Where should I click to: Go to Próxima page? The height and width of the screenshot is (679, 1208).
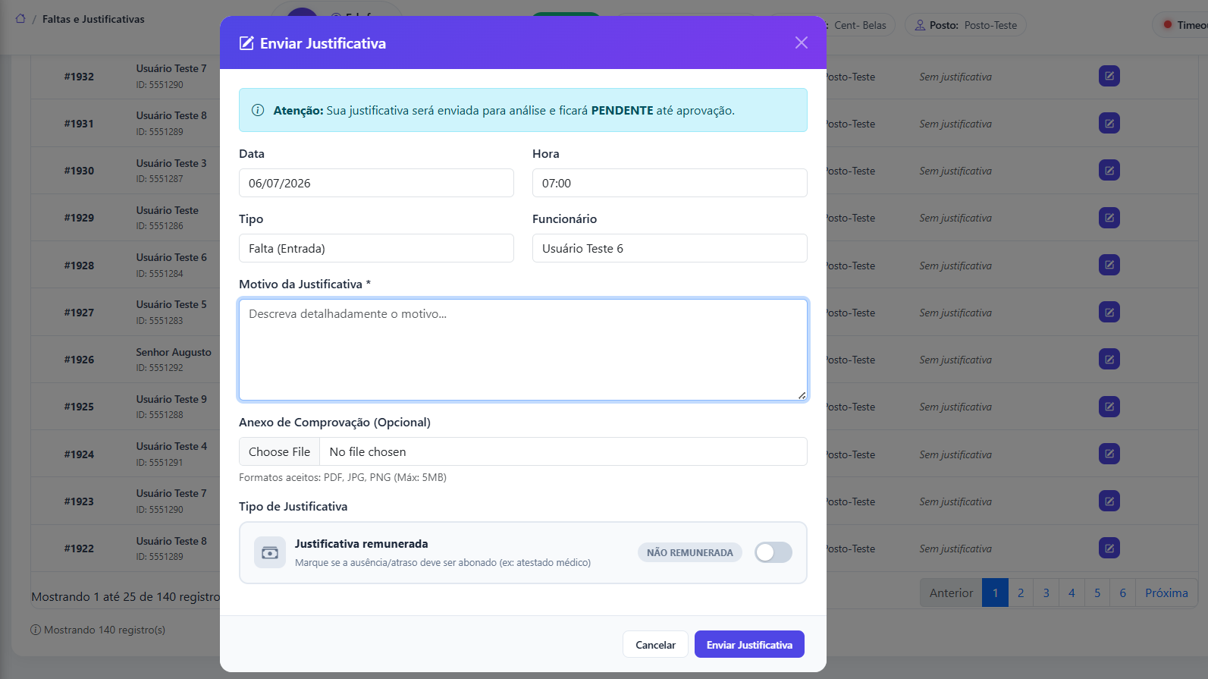(1166, 593)
